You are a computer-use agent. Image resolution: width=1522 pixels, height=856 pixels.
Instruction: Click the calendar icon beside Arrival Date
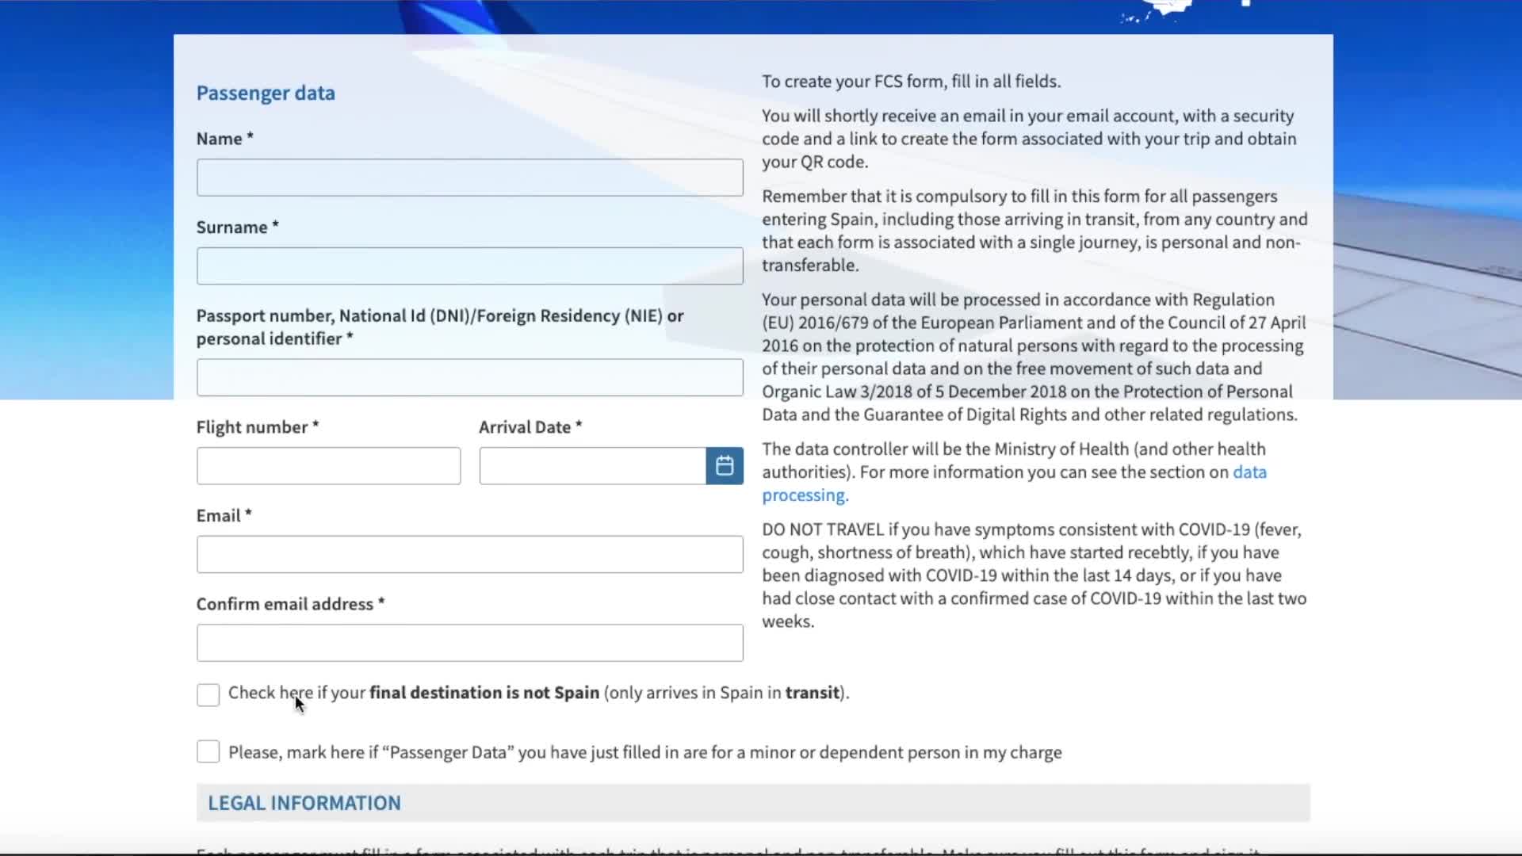click(x=724, y=465)
